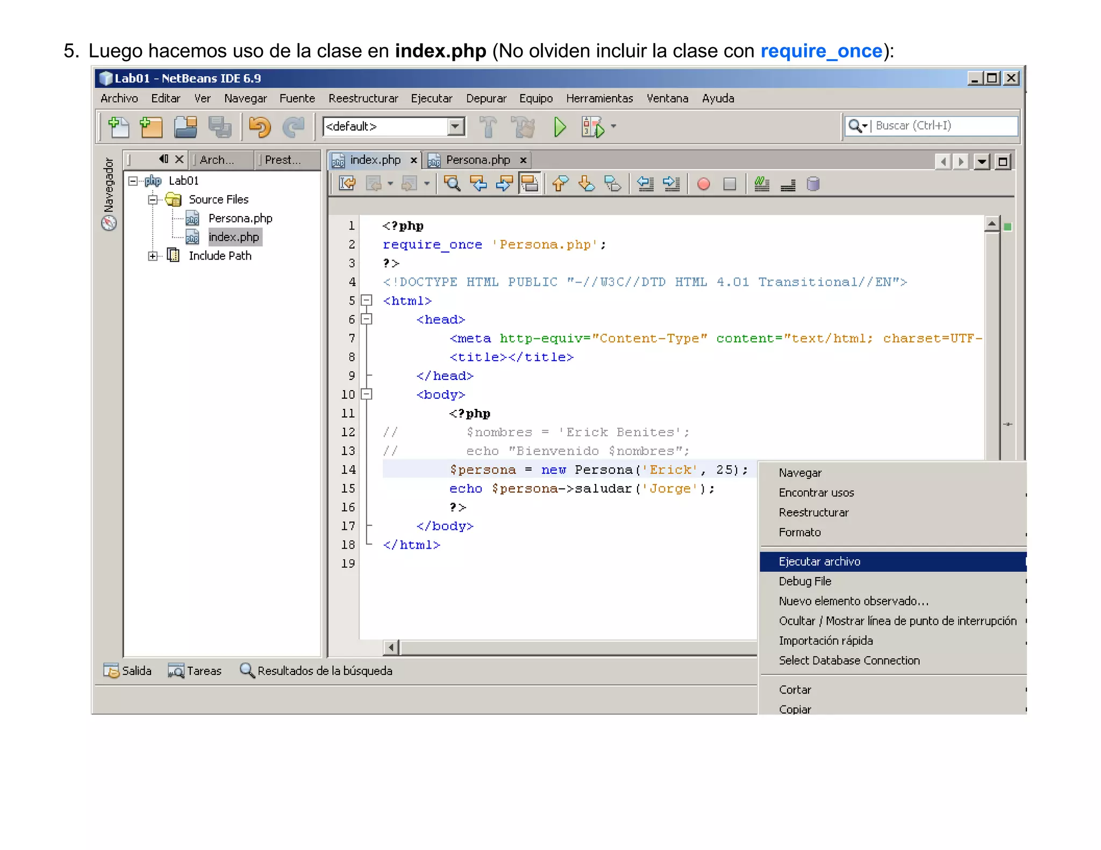Switch to the Arch... panel tab
This screenshot has width=1101, height=850.
[221, 160]
